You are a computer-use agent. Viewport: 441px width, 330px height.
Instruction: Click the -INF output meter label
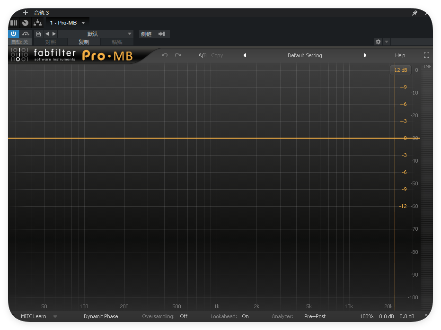[x=427, y=66]
